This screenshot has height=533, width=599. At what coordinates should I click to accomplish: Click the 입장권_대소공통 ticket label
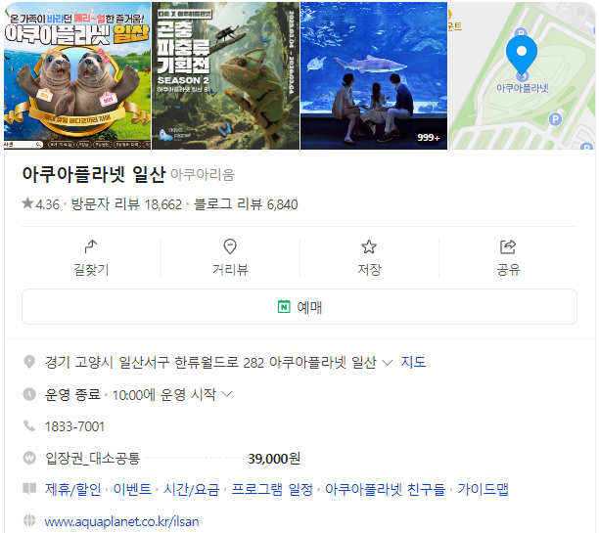(92, 458)
